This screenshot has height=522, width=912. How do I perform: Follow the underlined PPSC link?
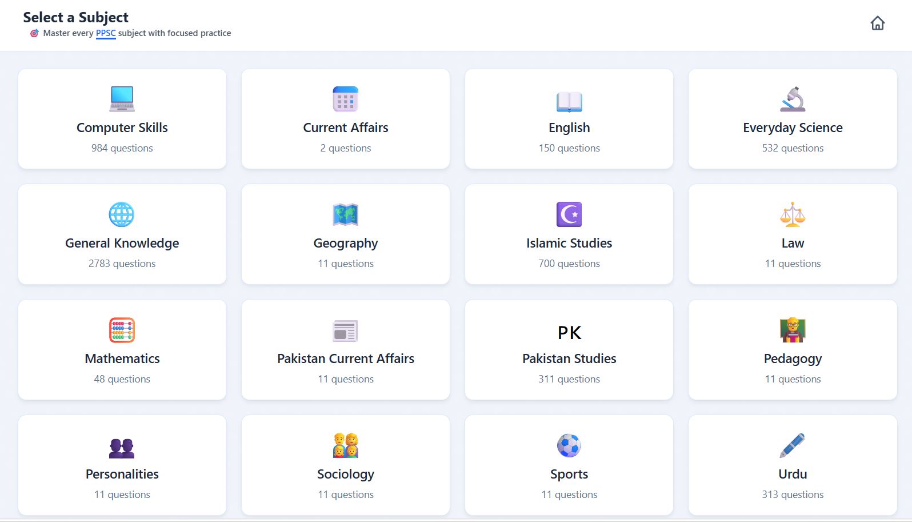(106, 33)
